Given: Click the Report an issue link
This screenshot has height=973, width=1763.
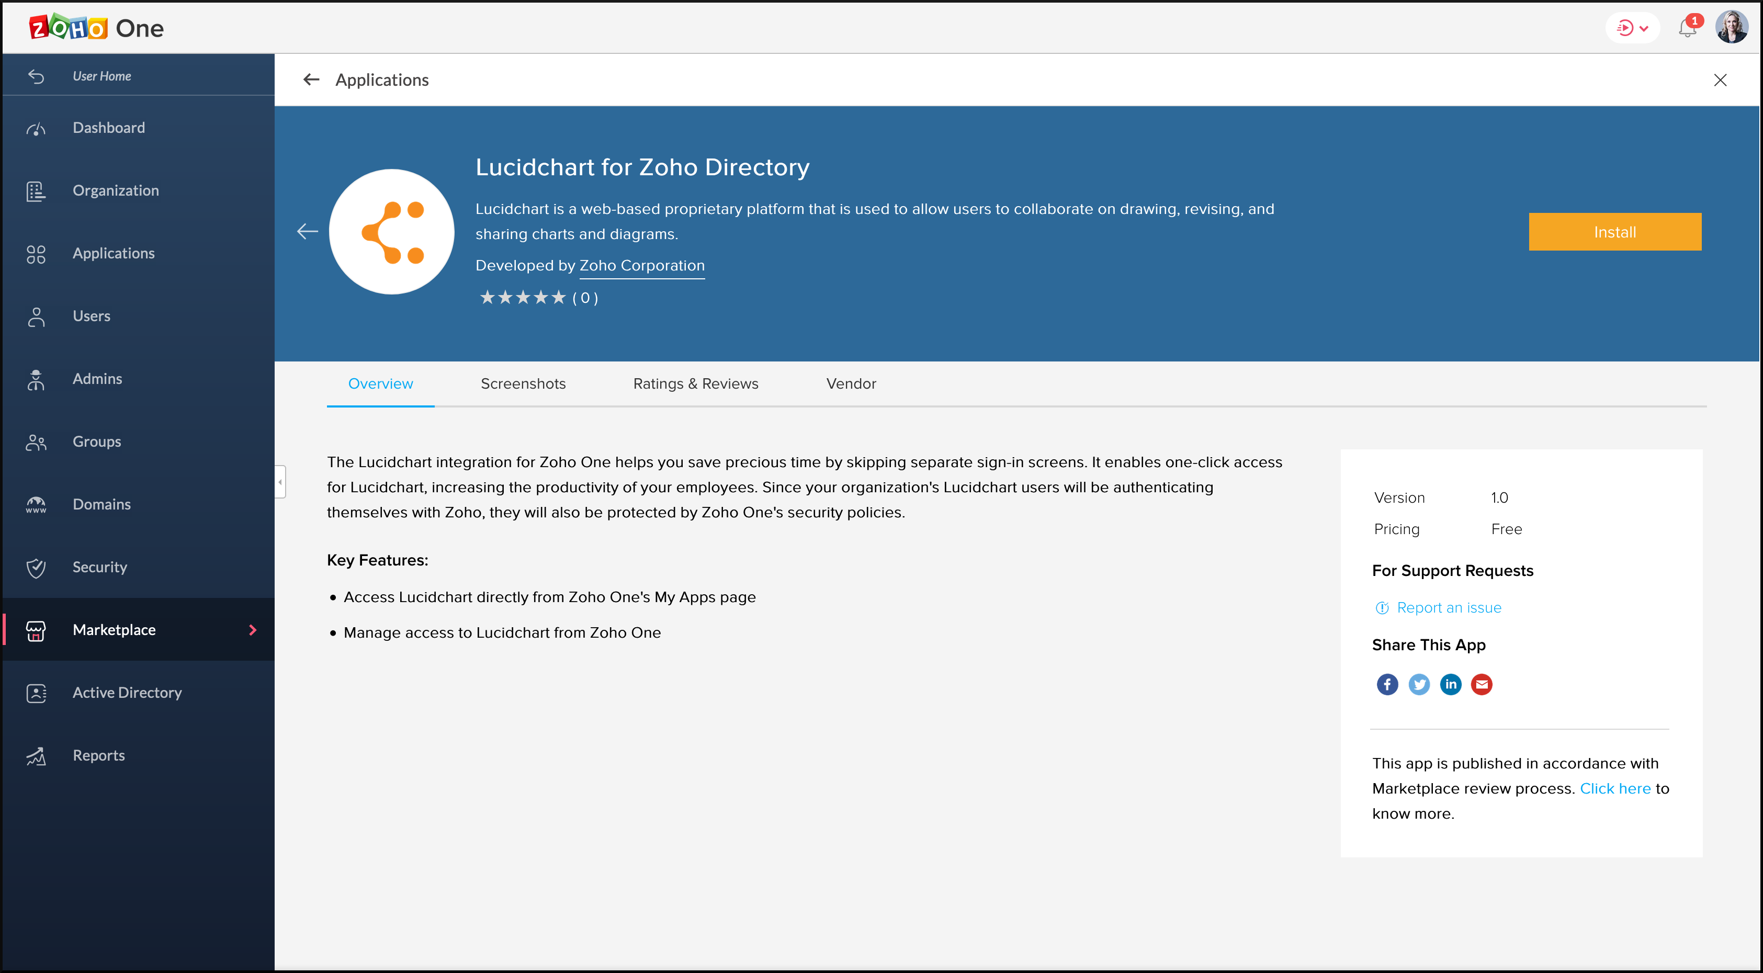Looking at the screenshot, I should [1448, 608].
